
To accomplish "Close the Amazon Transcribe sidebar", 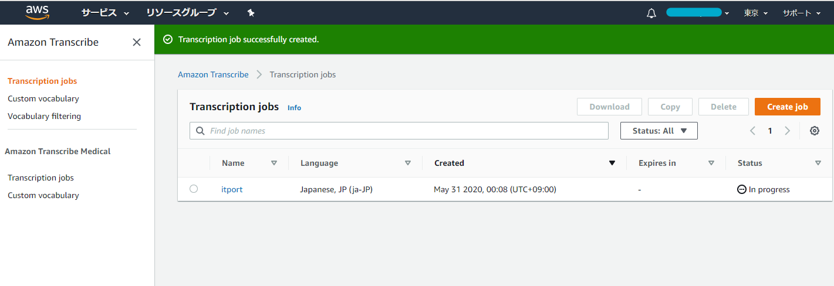I will click(x=137, y=42).
